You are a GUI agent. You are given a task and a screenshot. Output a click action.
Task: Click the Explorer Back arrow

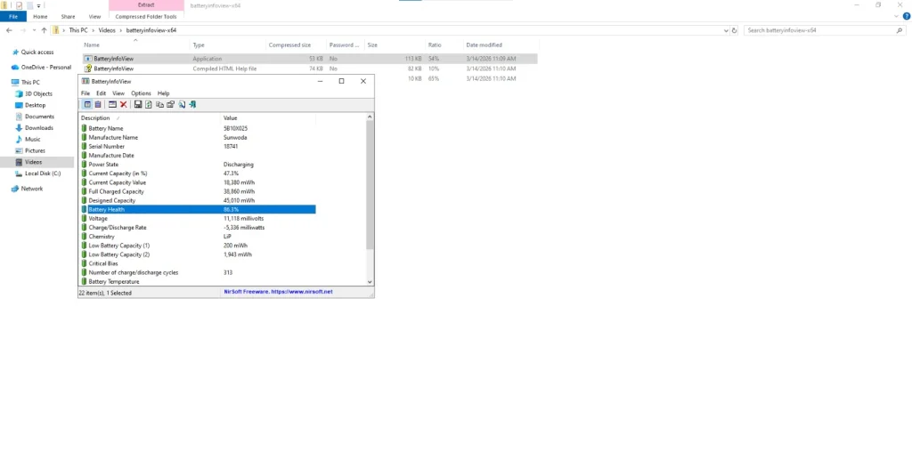(9, 30)
